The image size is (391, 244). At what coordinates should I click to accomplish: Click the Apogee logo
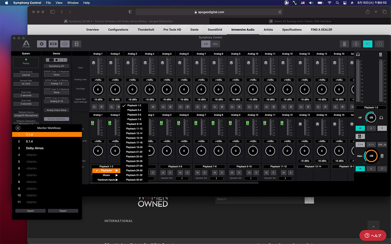pyautogui.click(x=26, y=44)
